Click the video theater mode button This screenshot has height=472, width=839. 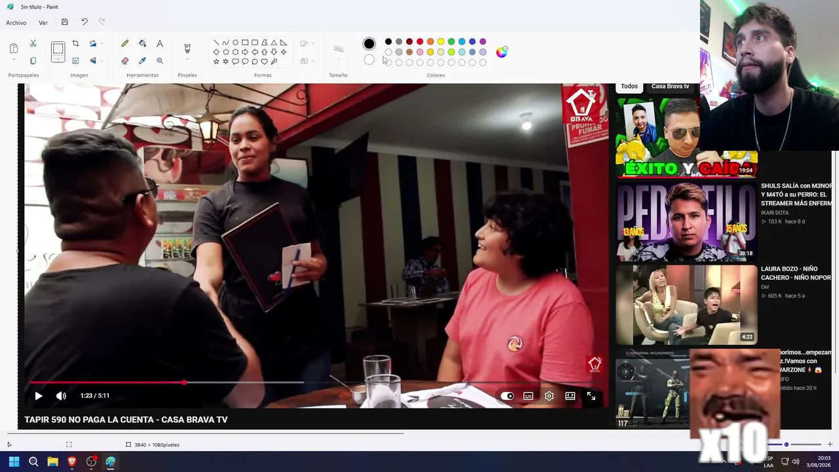(x=570, y=396)
